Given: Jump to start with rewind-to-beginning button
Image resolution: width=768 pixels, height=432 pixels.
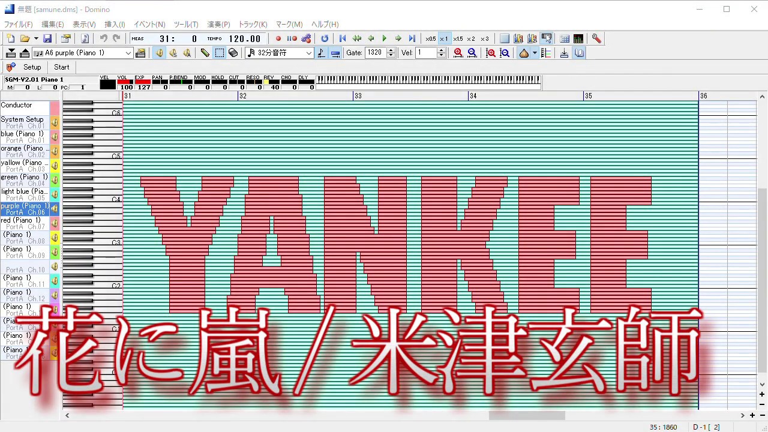Looking at the screenshot, I should coord(343,38).
